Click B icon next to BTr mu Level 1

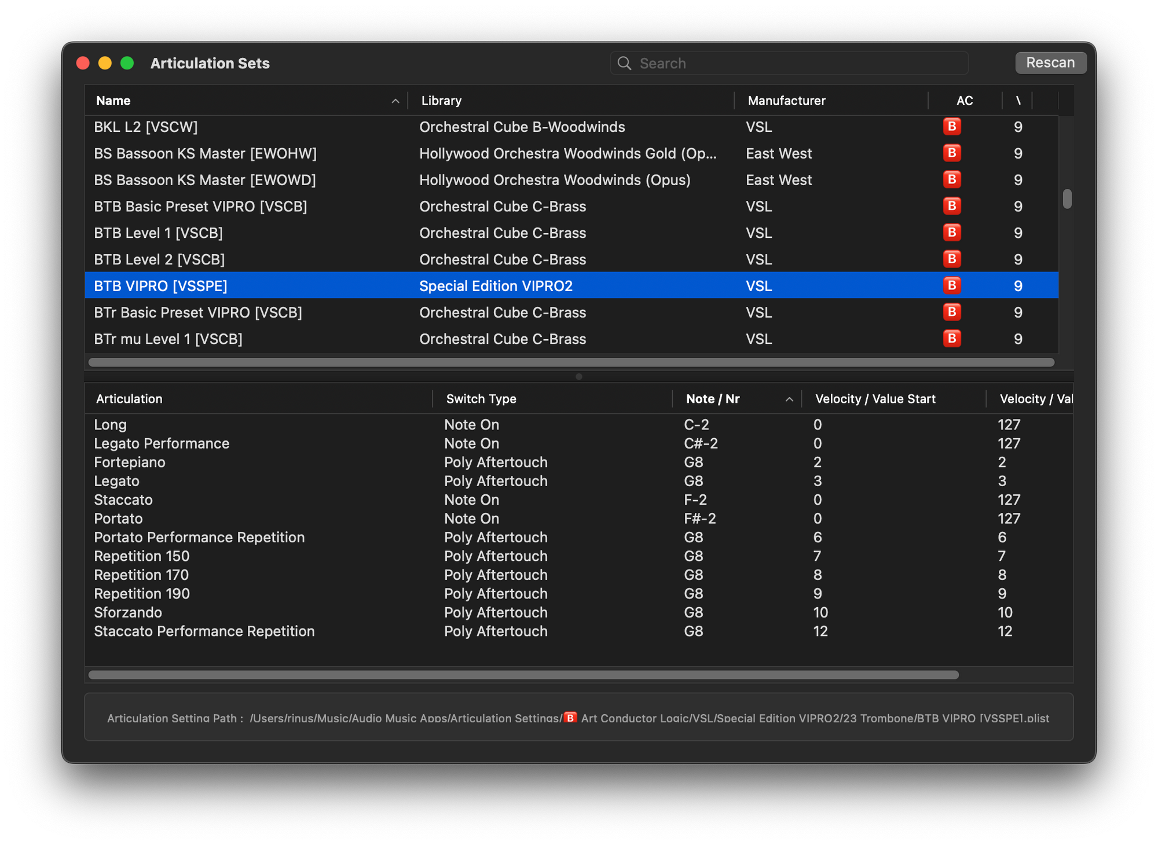(x=951, y=339)
